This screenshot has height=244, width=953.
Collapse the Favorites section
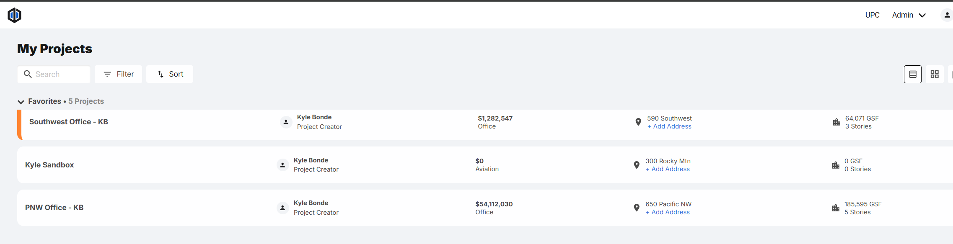coord(21,102)
